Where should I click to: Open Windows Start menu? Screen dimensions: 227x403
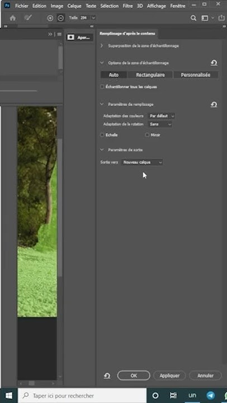click(9, 396)
